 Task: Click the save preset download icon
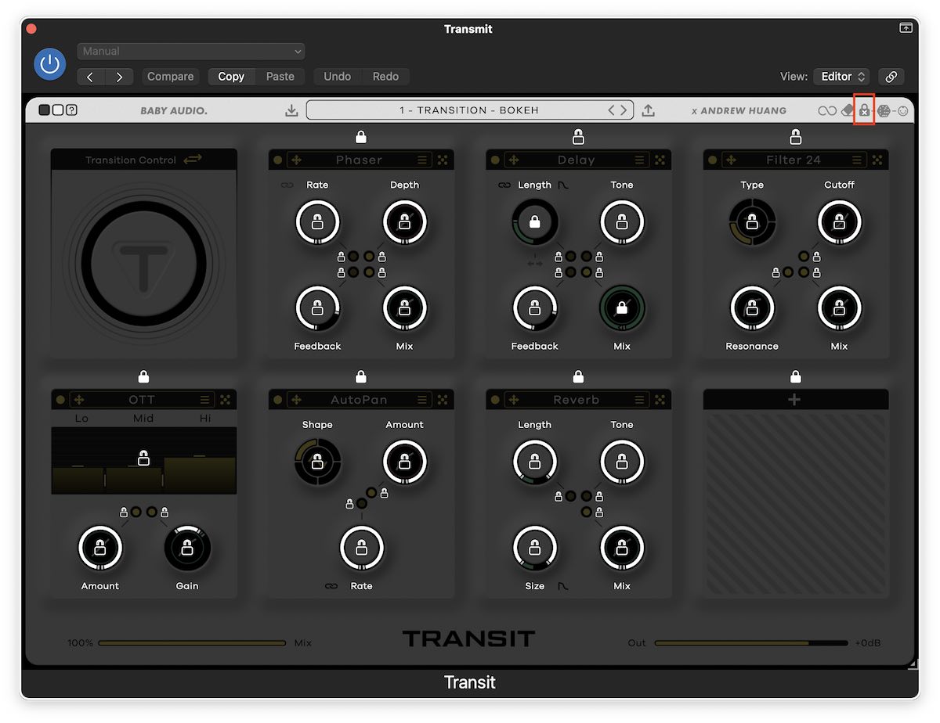tap(291, 110)
